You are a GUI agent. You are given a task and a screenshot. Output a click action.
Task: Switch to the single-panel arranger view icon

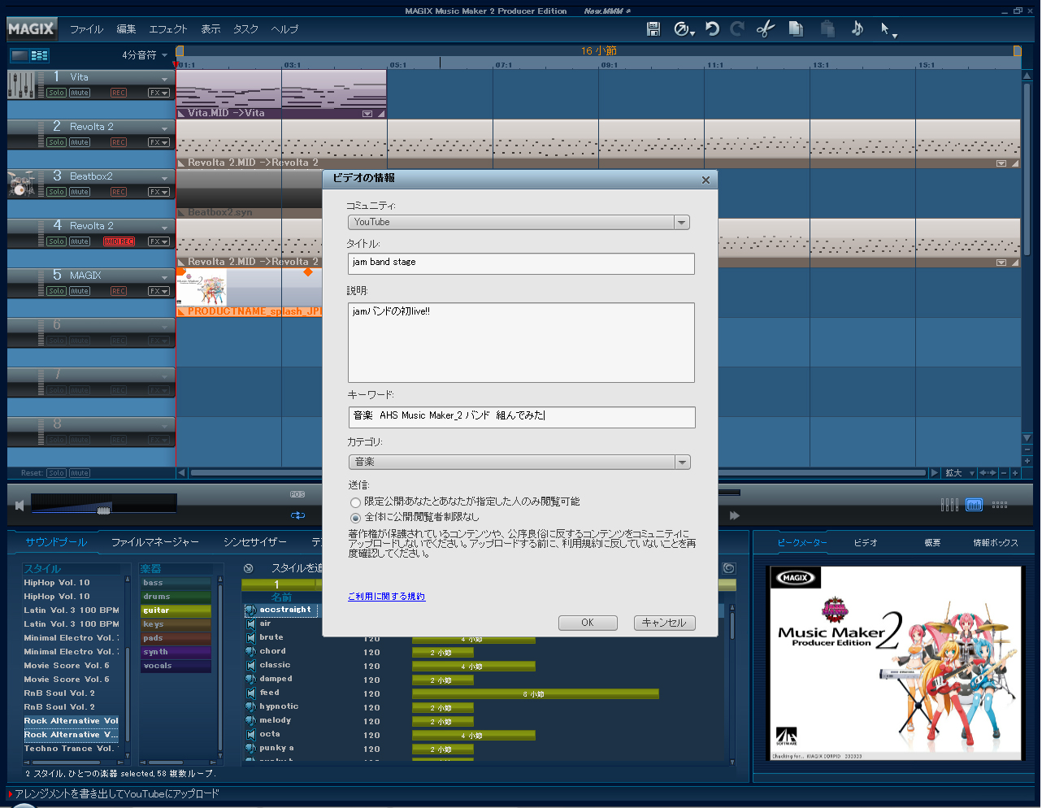19,55
